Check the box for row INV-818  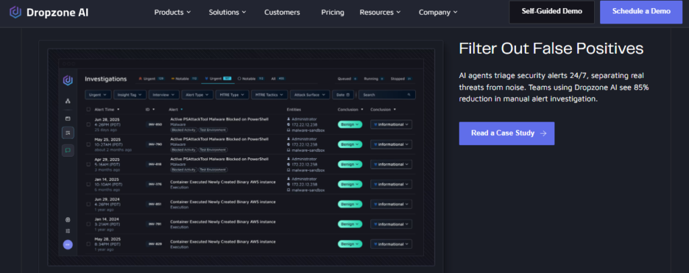(88, 164)
